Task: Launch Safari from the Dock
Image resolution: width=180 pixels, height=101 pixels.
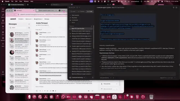Action: [34, 97]
